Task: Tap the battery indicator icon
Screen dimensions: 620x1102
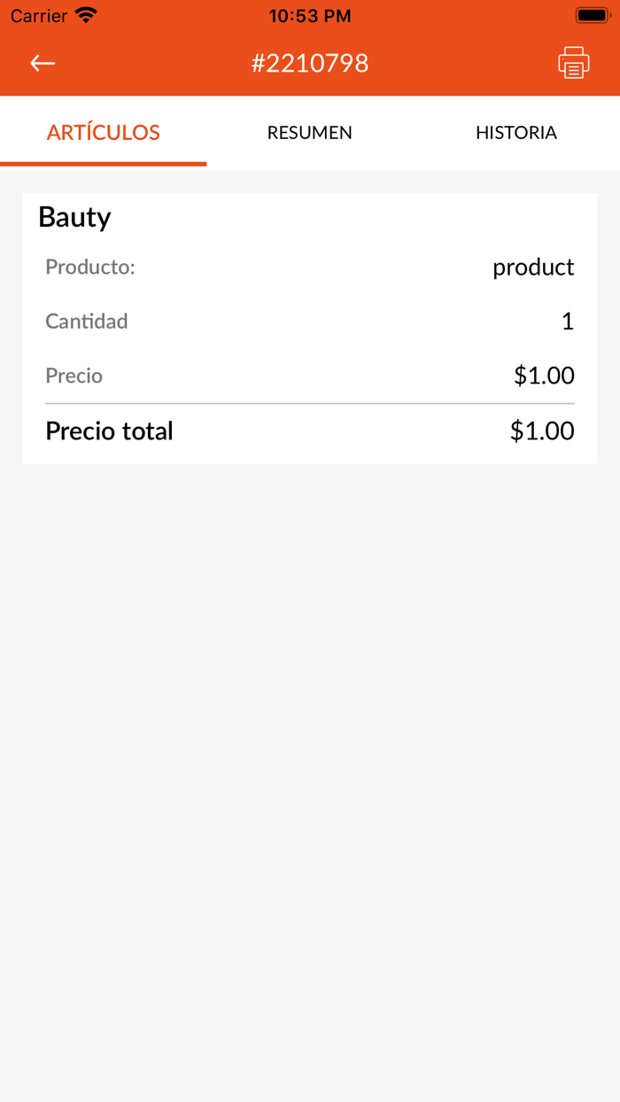Action: coord(591,15)
